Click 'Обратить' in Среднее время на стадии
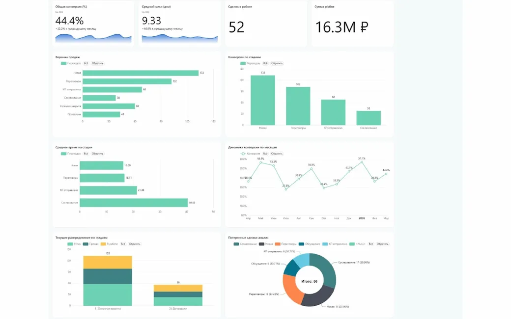 98,154
